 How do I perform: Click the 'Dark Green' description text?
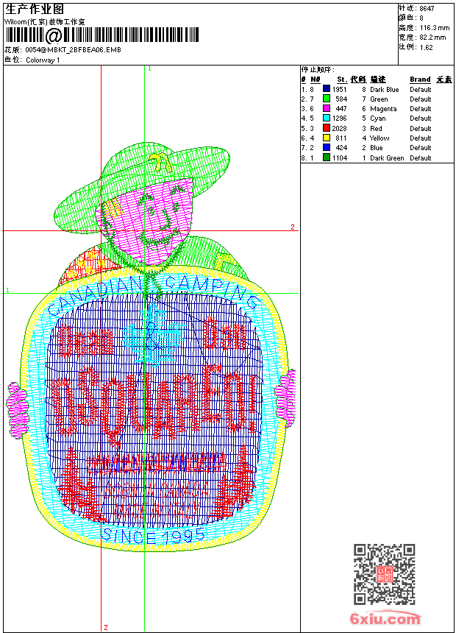tap(387, 158)
